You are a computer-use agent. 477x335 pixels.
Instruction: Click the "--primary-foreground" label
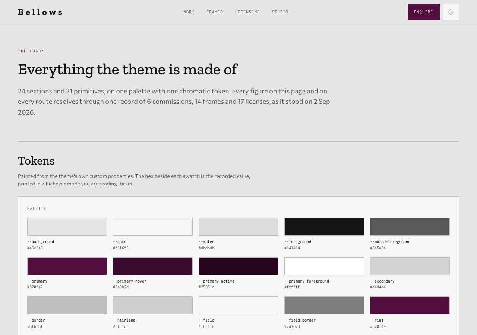coord(307,281)
